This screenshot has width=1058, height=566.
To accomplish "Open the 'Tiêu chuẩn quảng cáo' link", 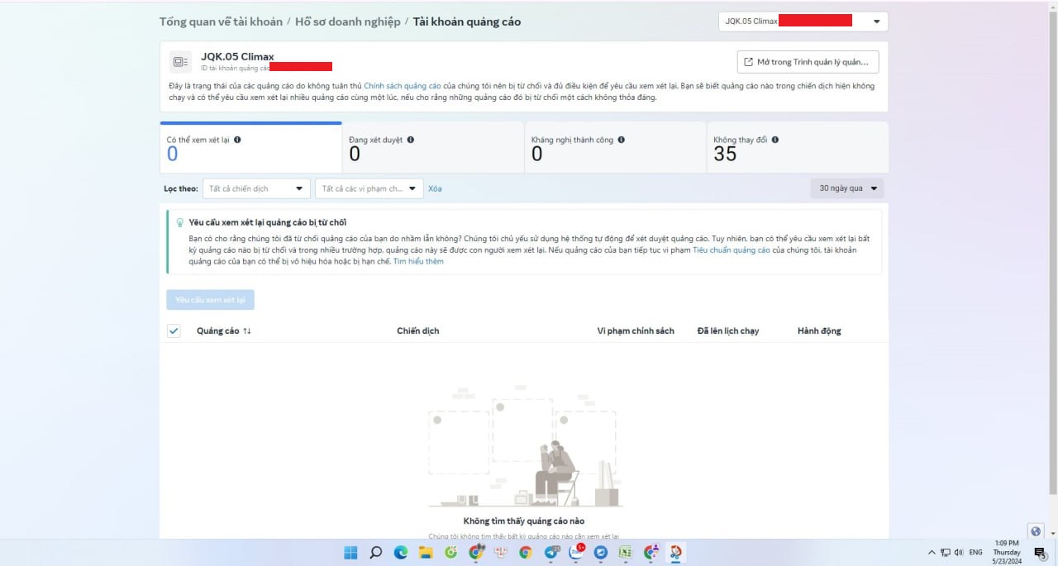I will 732,250.
